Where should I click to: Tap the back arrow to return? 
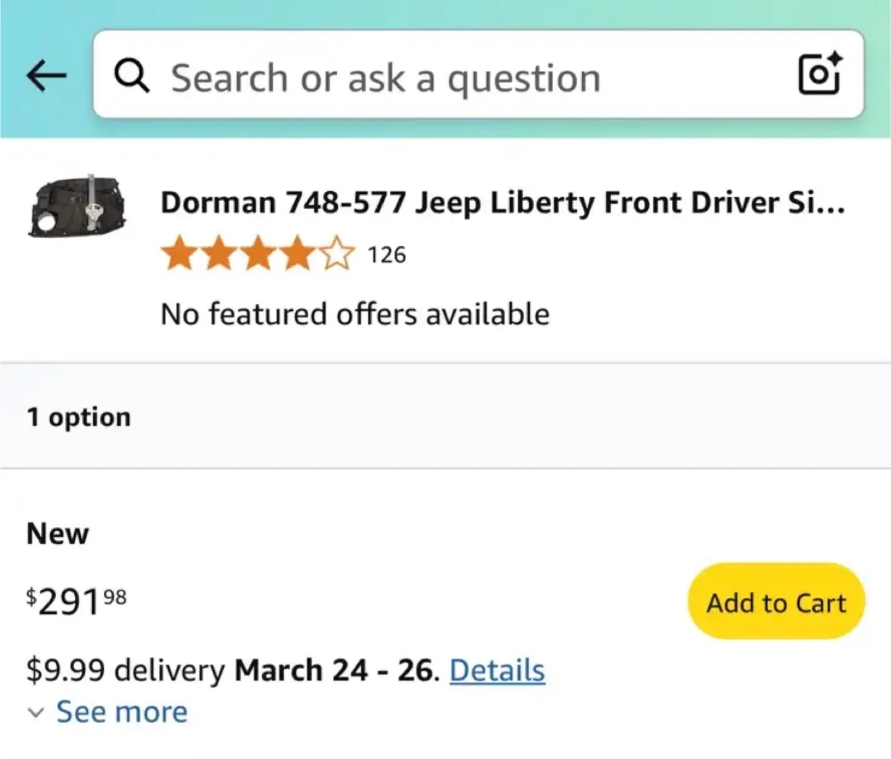tap(46, 75)
